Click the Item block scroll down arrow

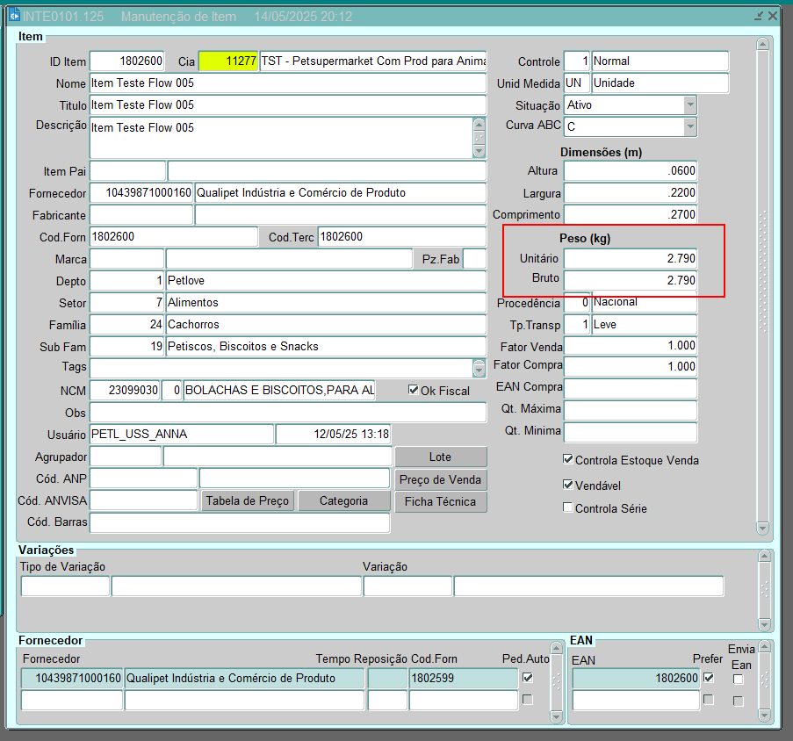pos(762,529)
